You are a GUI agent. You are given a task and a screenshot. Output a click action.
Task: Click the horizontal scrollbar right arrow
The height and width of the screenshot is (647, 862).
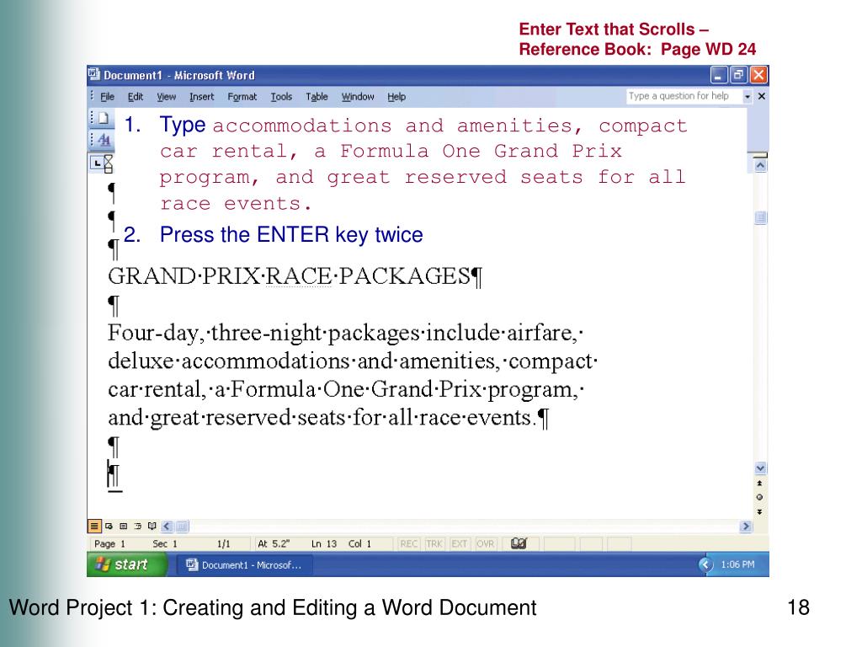coord(746,527)
